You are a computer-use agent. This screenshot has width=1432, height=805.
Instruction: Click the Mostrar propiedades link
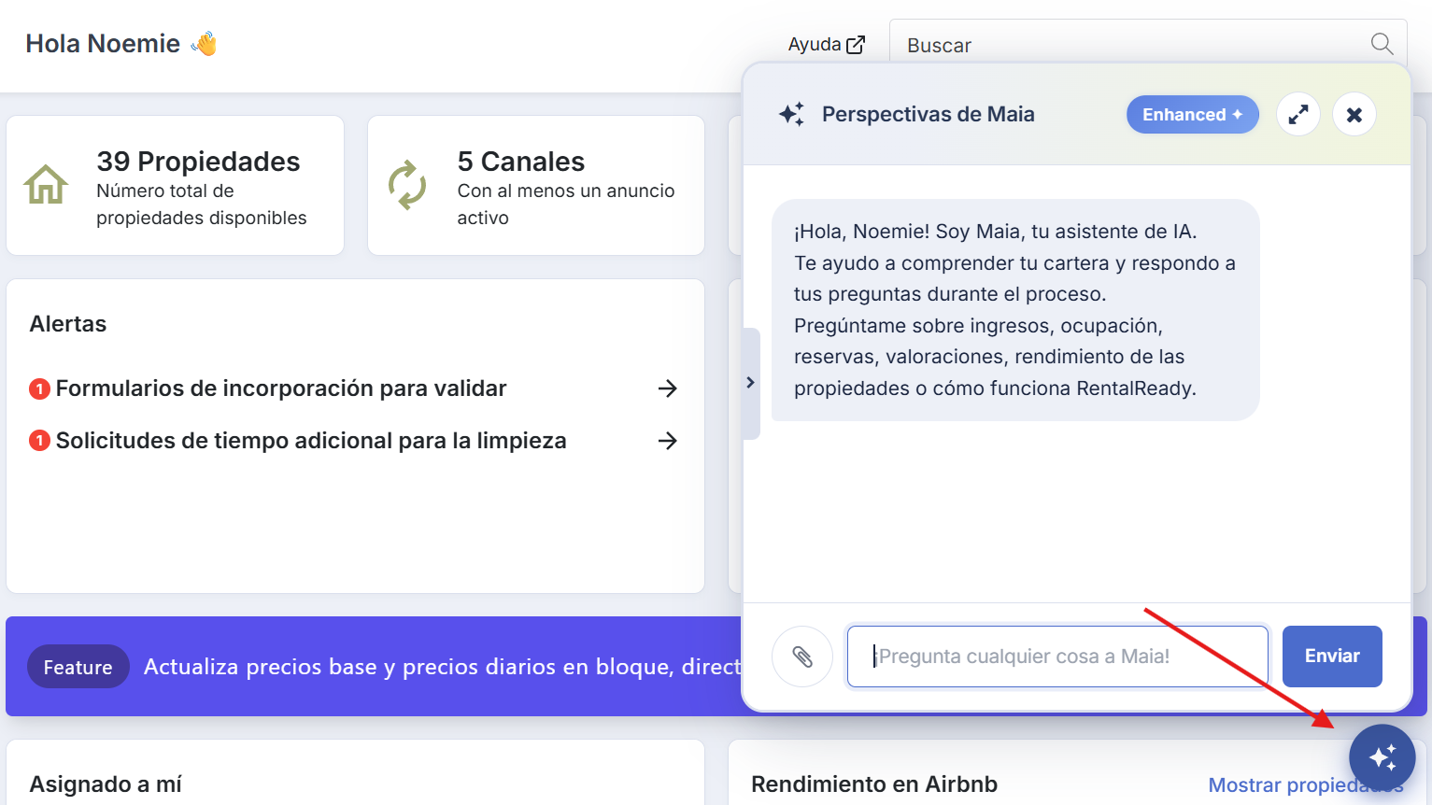[x=1305, y=784]
